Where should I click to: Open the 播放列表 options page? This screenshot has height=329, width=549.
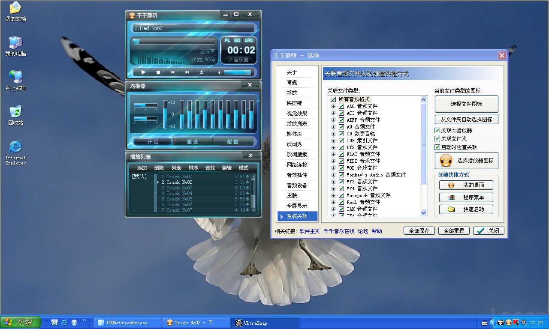[297, 124]
